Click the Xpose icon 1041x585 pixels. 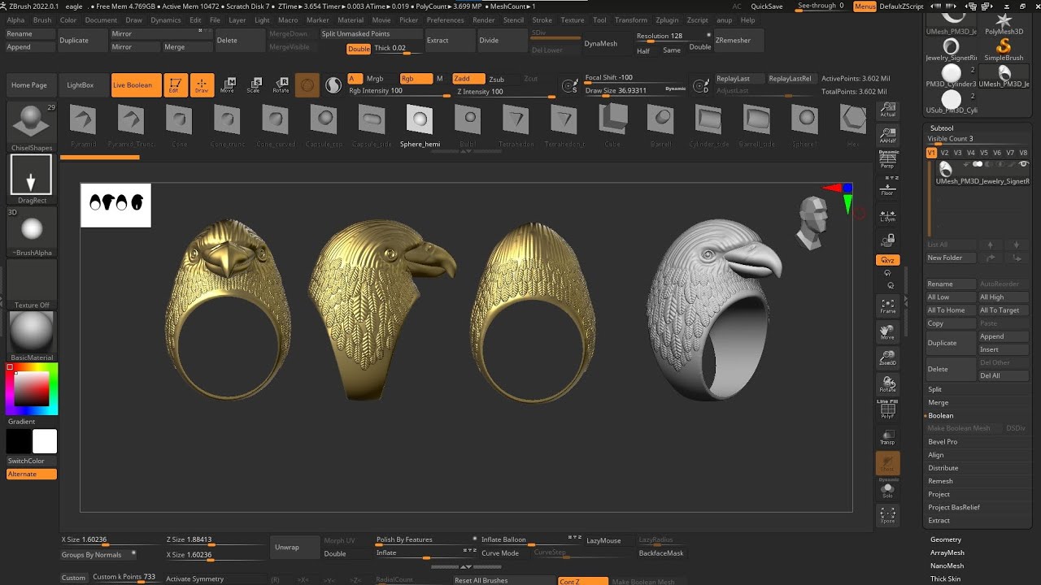(x=887, y=515)
